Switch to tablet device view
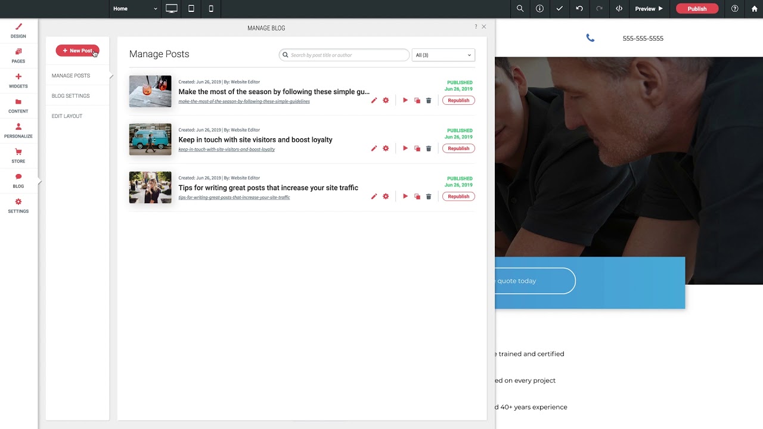The height and width of the screenshot is (429, 763). tap(191, 8)
